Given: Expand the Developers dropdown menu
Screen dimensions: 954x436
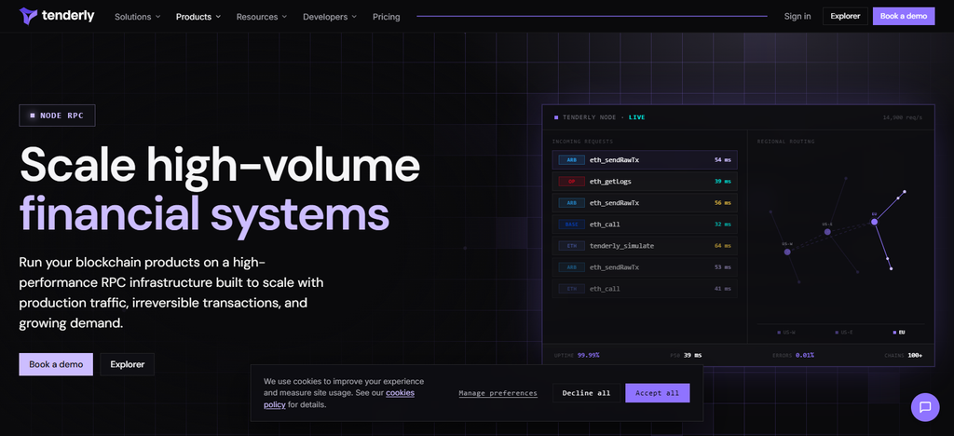Looking at the screenshot, I should click(x=330, y=17).
